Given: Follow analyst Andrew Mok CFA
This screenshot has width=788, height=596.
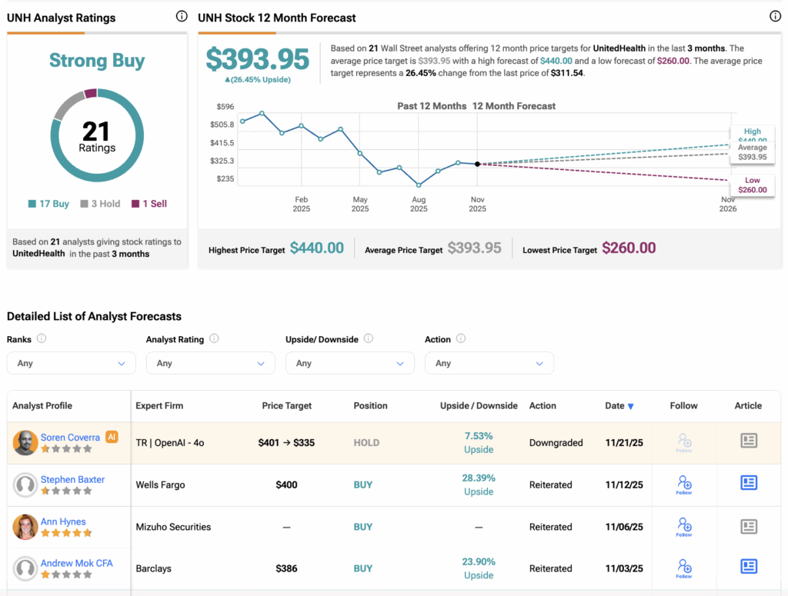Looking at the screenshot, I should 684,568.
